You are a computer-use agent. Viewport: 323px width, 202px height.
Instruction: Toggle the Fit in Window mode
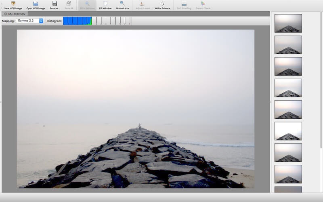tap(87, 4)
